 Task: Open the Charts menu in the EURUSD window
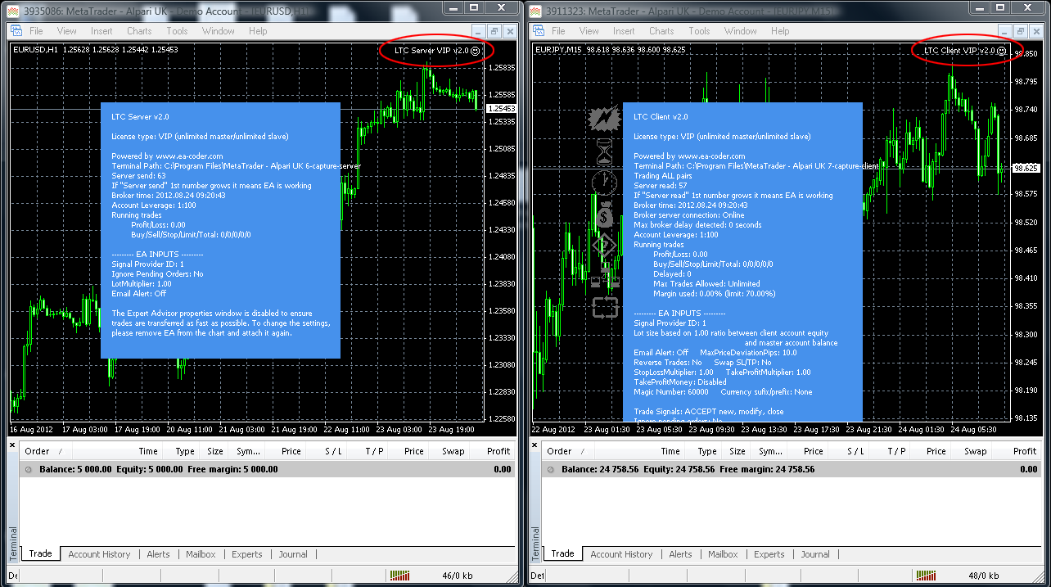[x=139, y=31]
